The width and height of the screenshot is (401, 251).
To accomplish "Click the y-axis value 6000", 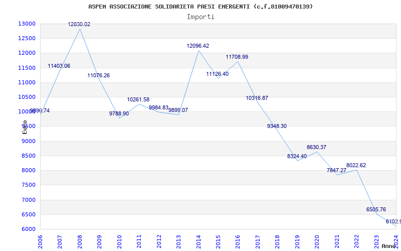I will tap(28, 229).
